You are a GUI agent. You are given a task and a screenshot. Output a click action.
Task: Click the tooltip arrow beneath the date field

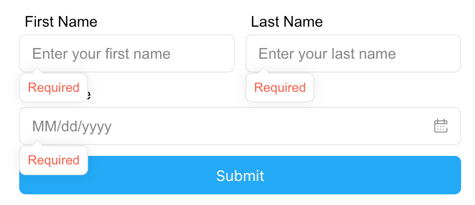[x=37, y=144]
